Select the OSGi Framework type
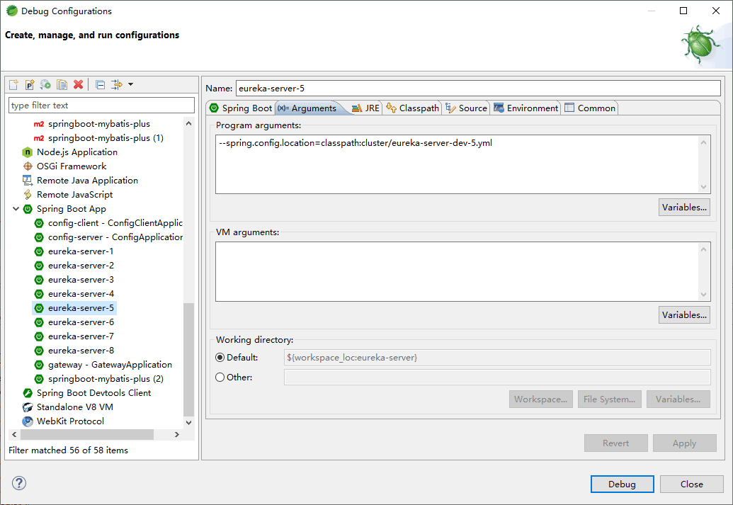This screenshot has height=505, width=733. (x=64, y=166)
